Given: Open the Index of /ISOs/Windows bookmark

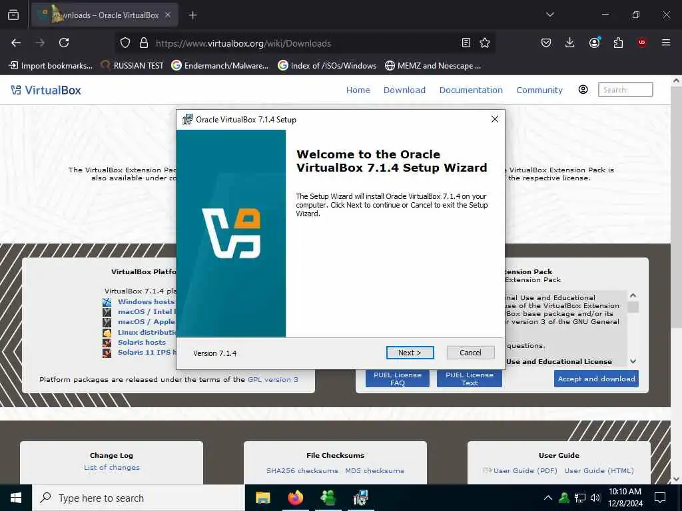Looking at the screenshot, I should [x=327, y=66].
